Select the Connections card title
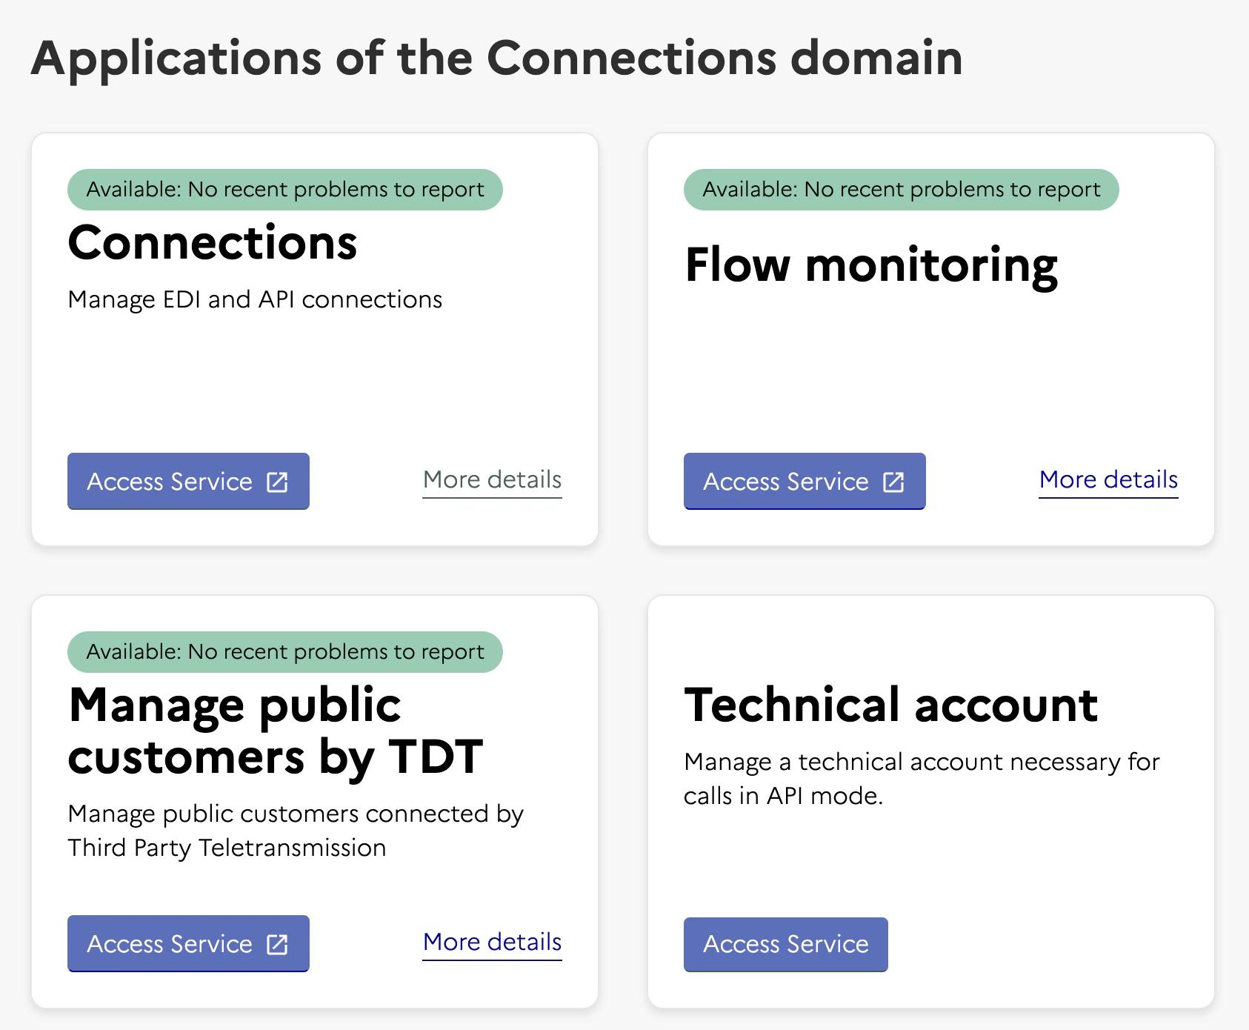This screenshot has width=1249, height=1030. pyautogui.click(x=212, y=242)
